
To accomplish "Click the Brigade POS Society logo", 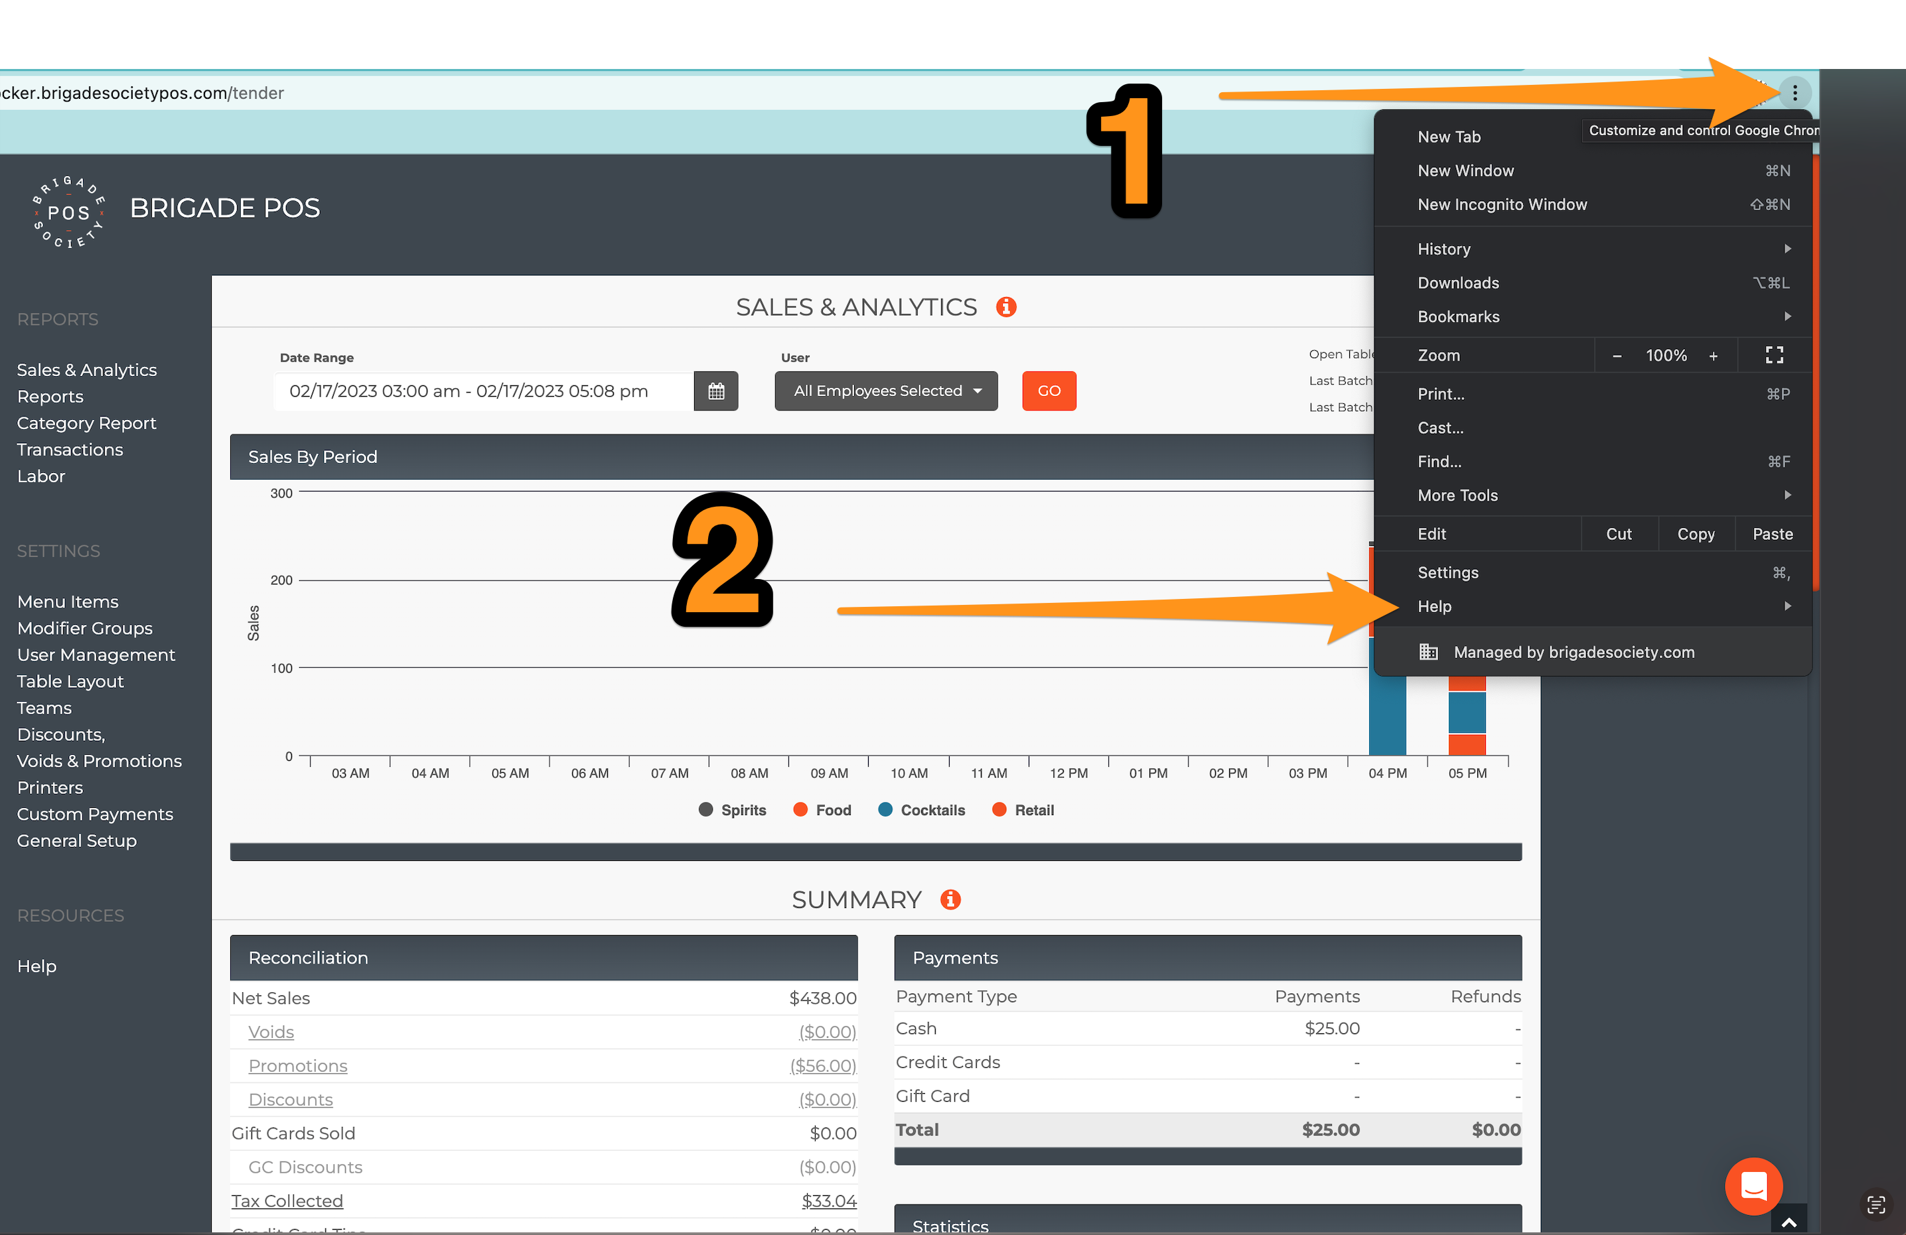I will (x=68, y=212).
